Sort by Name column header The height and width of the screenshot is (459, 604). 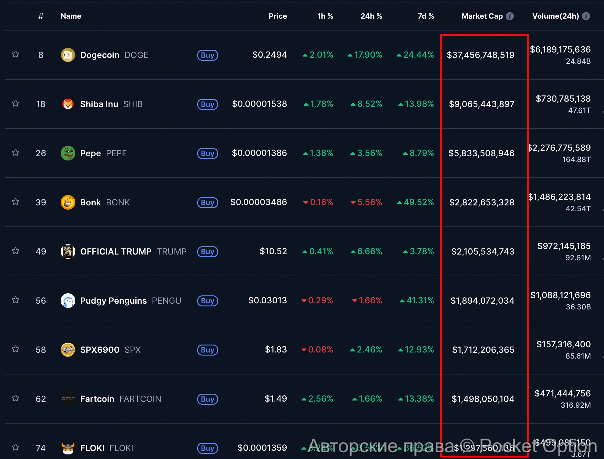pos(71,16)
